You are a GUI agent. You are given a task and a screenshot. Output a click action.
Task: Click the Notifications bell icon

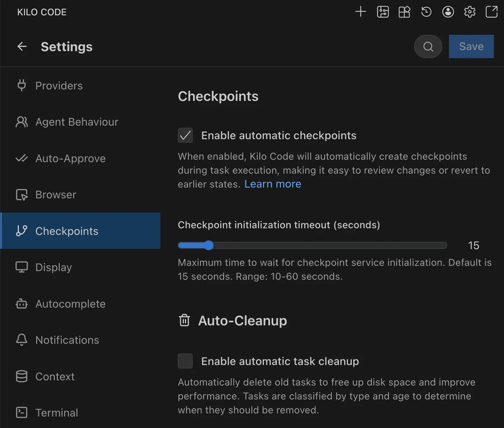coord(22,340)
